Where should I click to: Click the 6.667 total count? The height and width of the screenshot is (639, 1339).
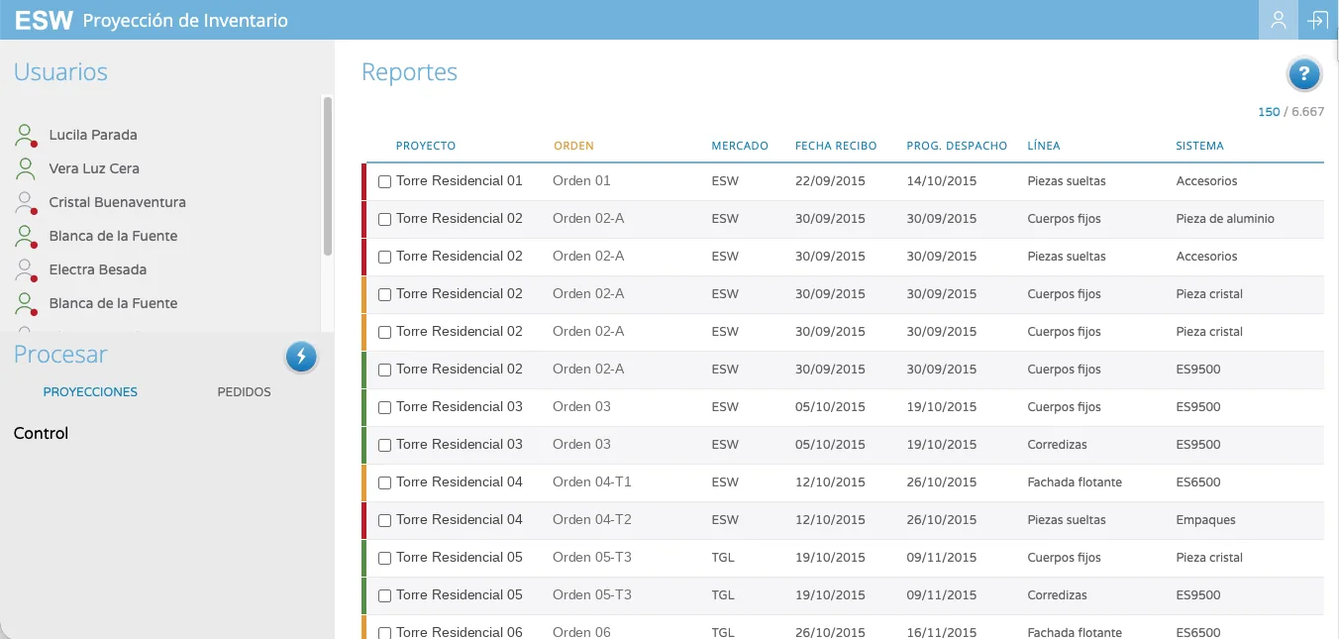[x=1307, y=112]
